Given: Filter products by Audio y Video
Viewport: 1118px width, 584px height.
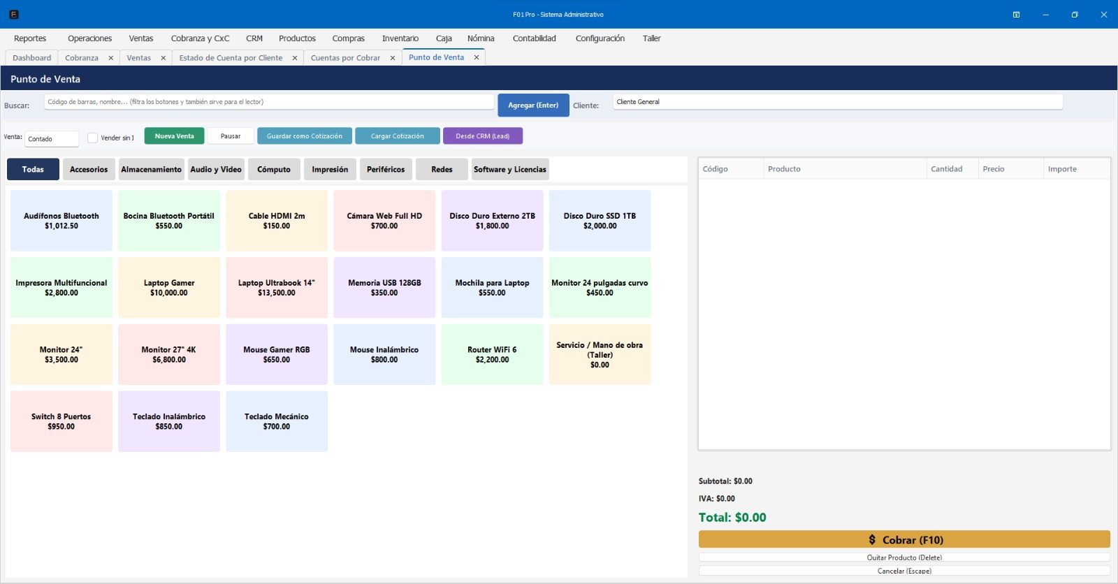Looking at the screenshot, I should point(216,169).
